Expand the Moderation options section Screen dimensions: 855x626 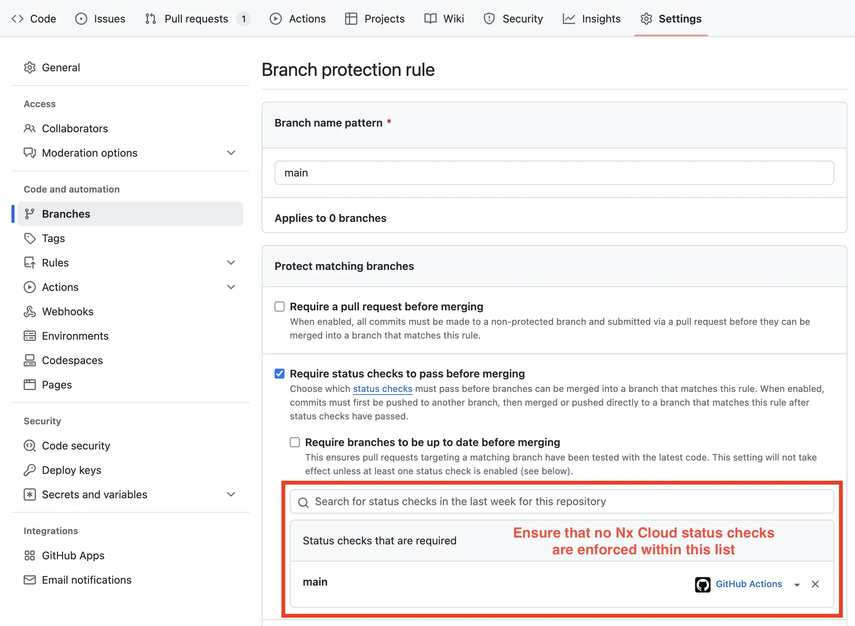point(231,152)
